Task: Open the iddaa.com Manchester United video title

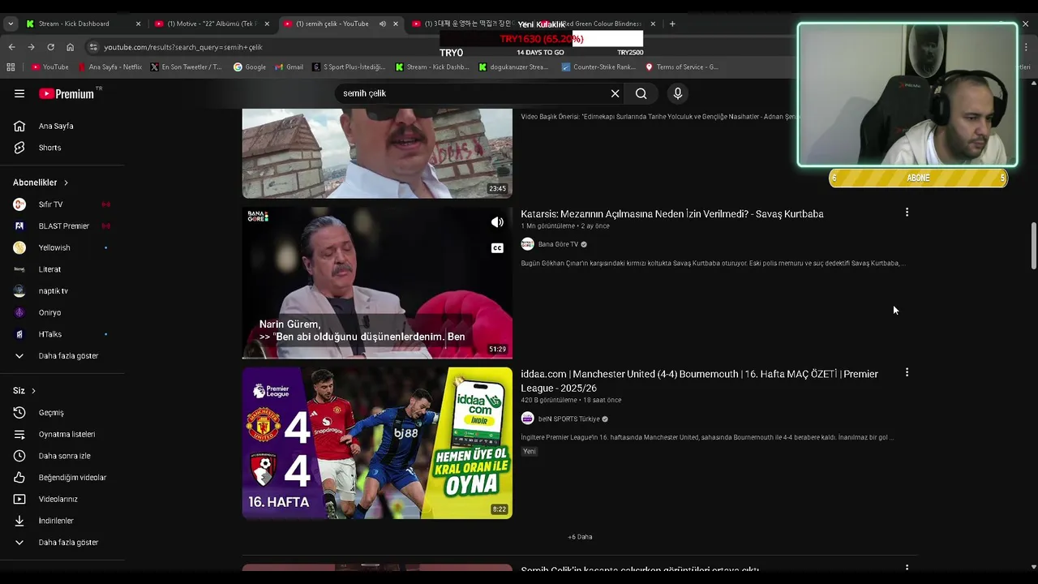Action: point(699,380)
